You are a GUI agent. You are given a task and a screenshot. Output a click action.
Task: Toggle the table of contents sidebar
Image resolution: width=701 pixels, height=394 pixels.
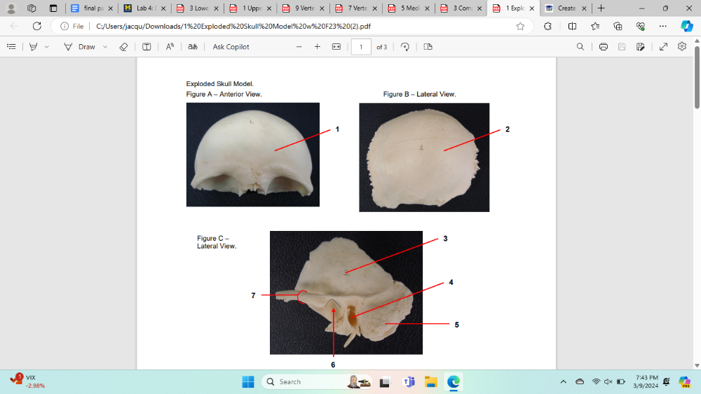pos(11,47)
